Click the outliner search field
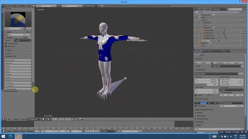 (235, 9)
